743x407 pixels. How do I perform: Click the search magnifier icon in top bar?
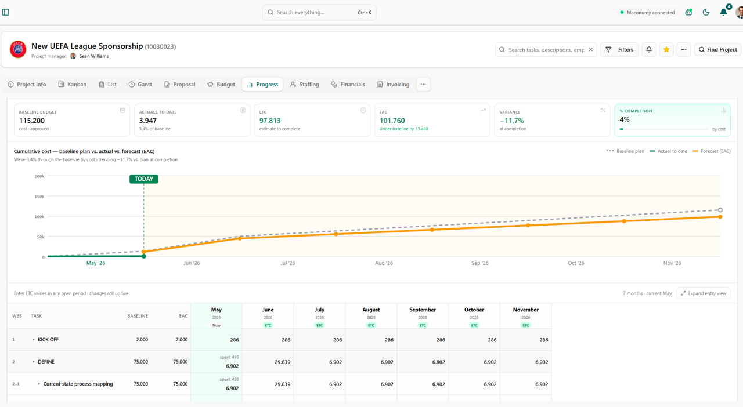[270, 12]
